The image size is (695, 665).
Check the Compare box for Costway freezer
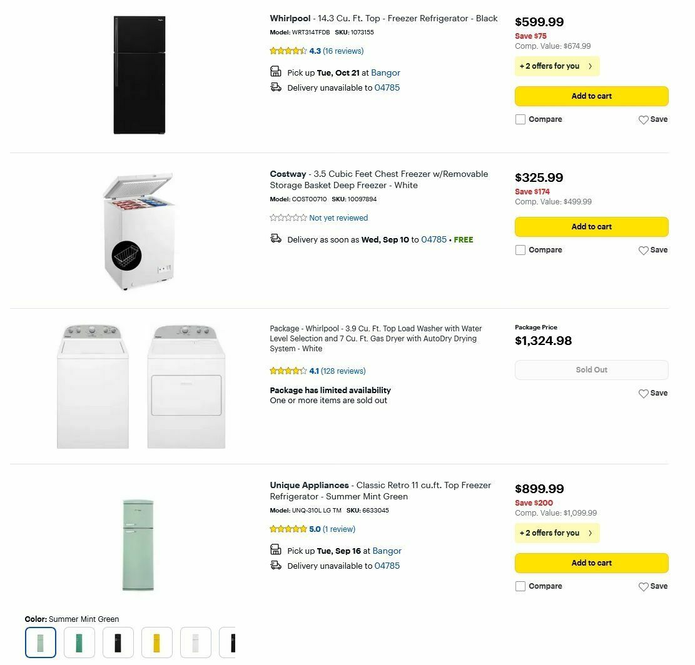[520, 250]
